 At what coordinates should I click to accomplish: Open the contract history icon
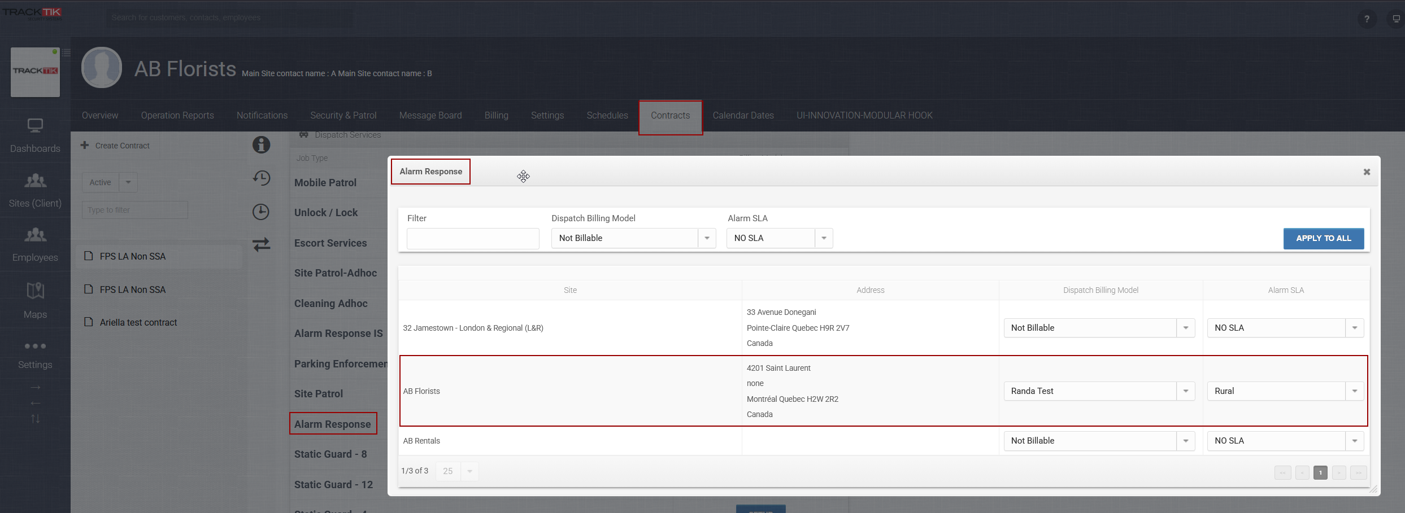[x=261, y=178]
